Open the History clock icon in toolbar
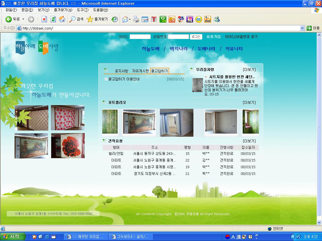 pos(115,19)
